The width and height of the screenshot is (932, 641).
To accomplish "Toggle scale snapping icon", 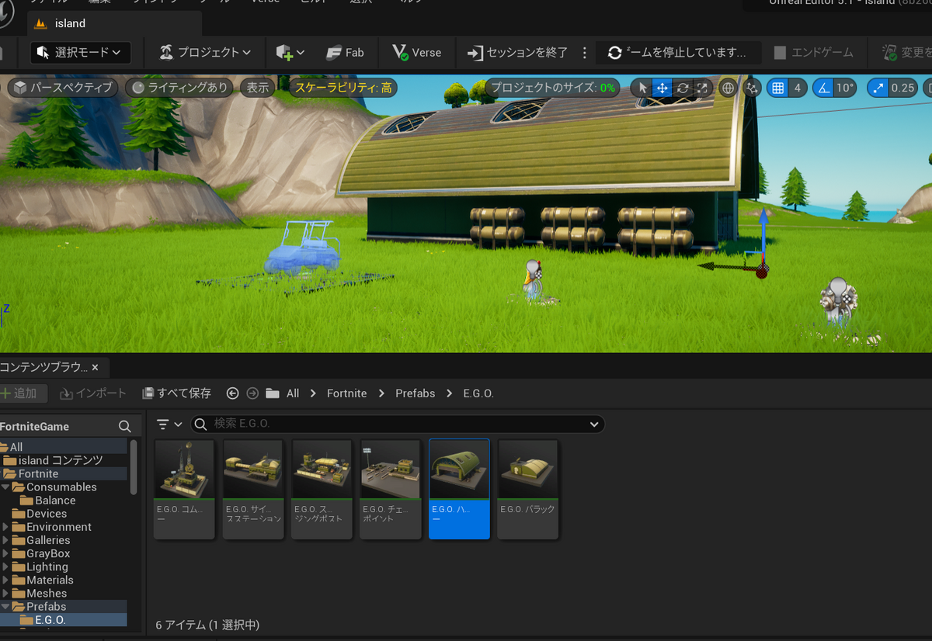I will [878, 88].
